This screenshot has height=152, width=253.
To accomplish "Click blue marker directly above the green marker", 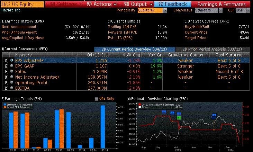I will (x=179, y=114).
